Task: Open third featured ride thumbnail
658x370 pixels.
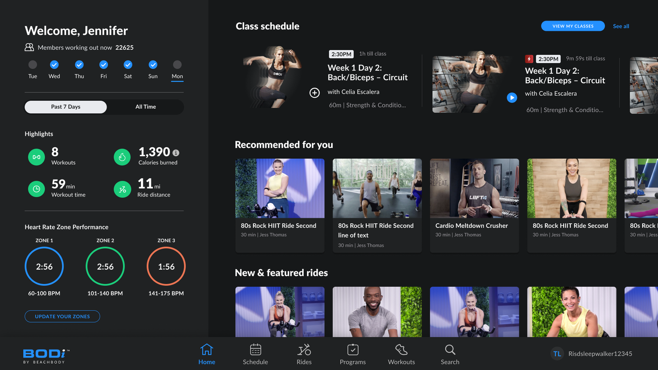Action: (x=474, y=312)
